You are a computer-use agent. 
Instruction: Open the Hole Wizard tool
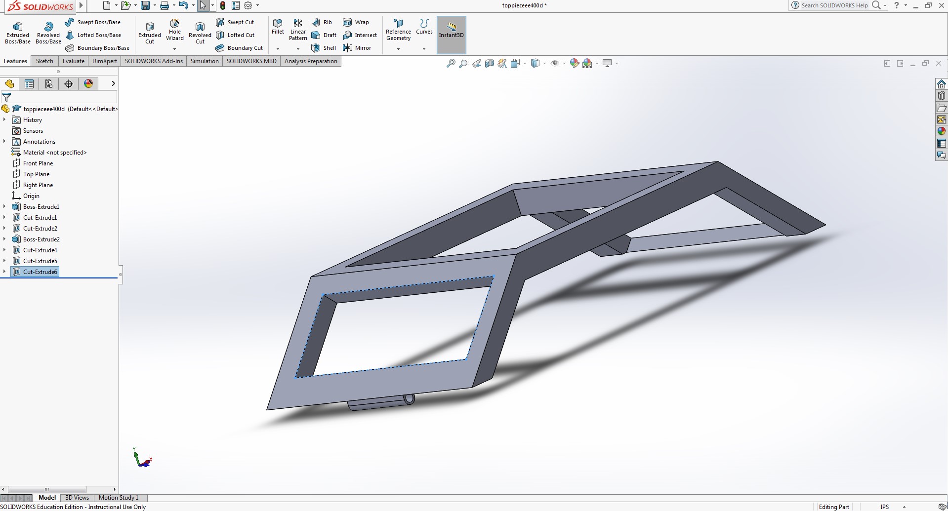pyautogui.click(x=175, y=30)
